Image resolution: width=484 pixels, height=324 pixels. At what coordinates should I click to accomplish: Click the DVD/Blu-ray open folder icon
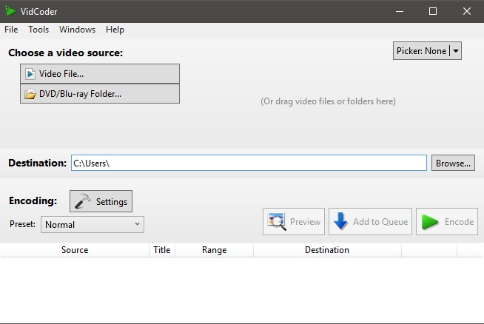point(30,94)
